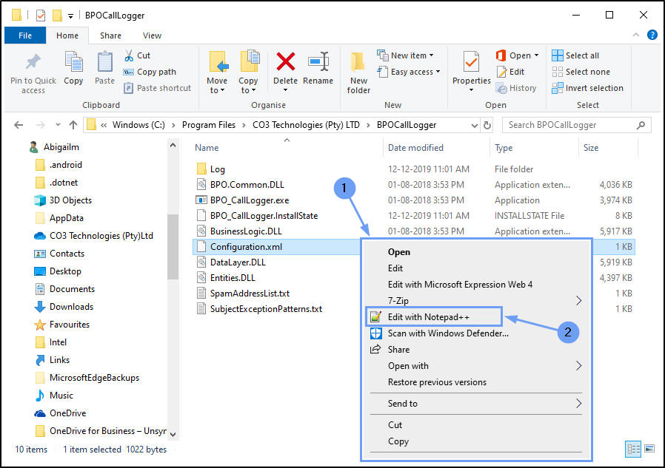Open the Open with submenu

pyautogui.click(x=475, y=366)
